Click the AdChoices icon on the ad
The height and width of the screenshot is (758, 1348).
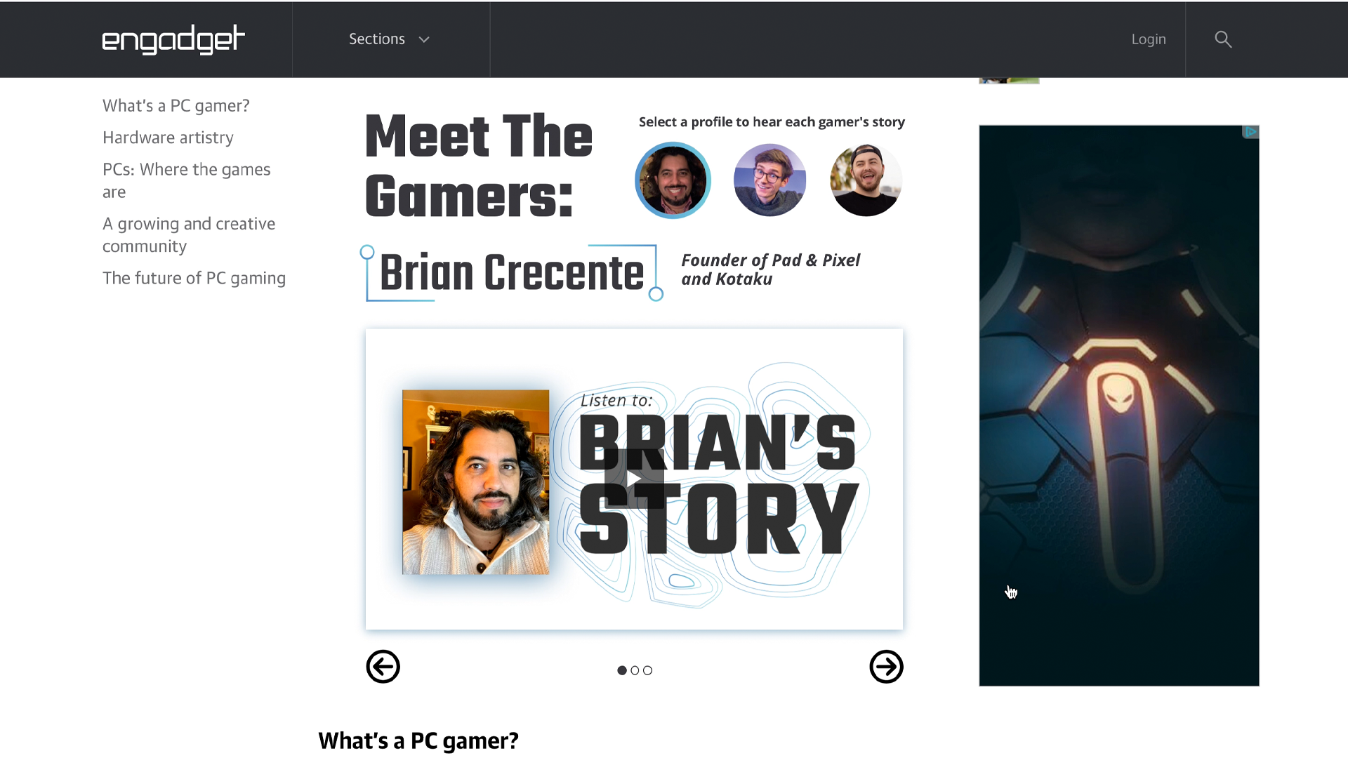click(1250, 132)
